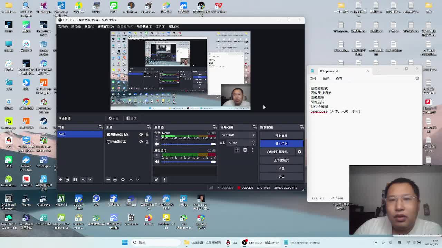
Task: Move source down with arrow icon
Action: (x=137, y=179)
